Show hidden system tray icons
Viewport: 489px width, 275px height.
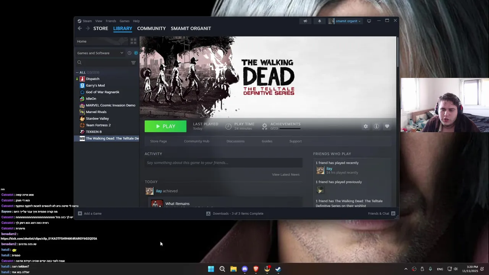pyautogui.click(x=406, y=269)
